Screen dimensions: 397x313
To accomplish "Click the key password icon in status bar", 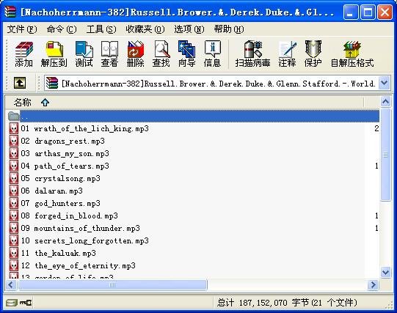I will pyautogui.click(x=26, y=303).
